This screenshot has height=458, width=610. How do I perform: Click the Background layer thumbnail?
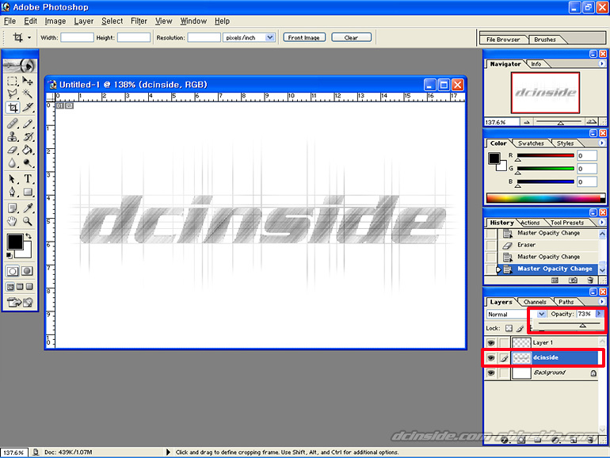click(x=521, y=372)
